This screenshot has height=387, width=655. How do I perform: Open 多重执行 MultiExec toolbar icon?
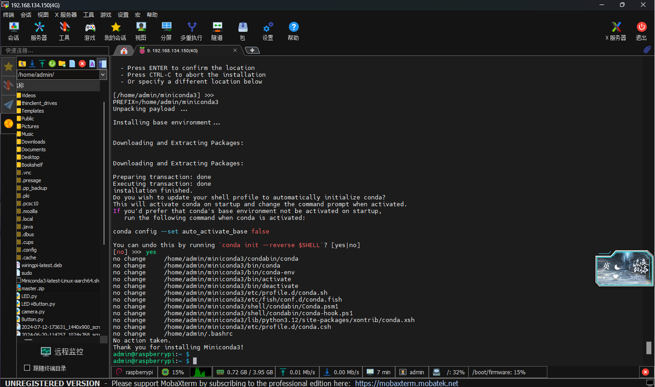tap(191, 31)
